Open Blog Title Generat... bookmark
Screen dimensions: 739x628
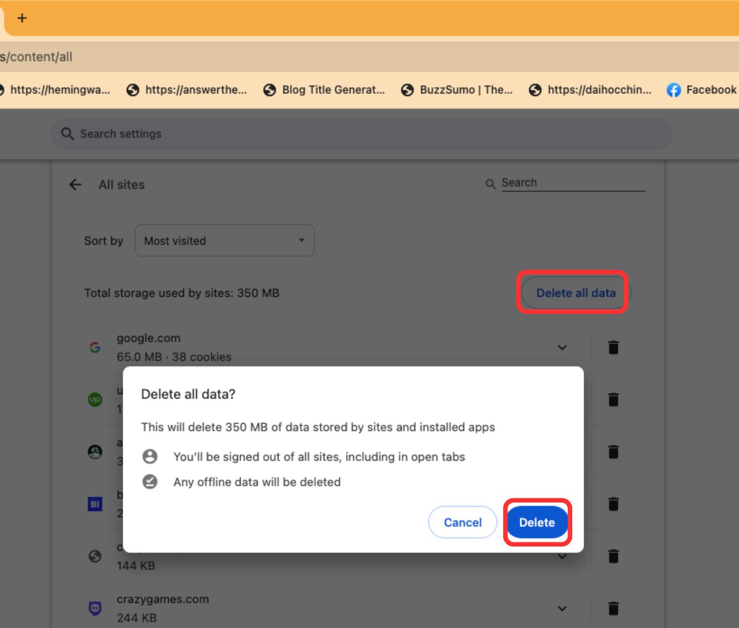[324, 90]
